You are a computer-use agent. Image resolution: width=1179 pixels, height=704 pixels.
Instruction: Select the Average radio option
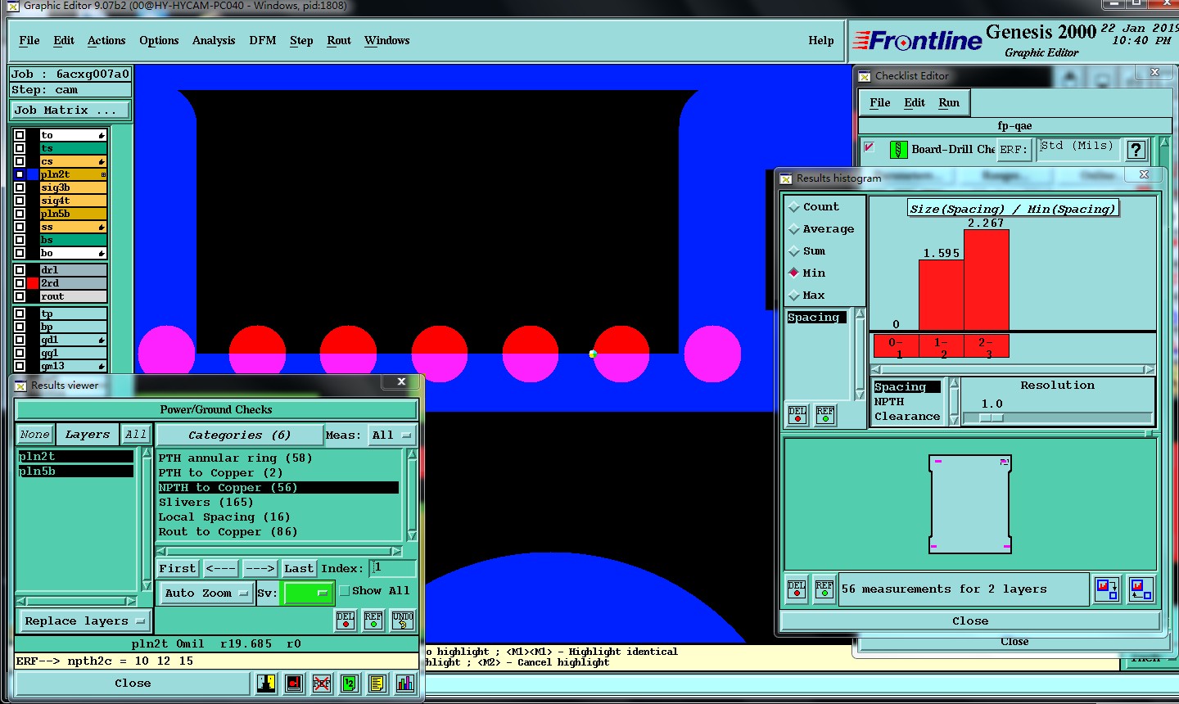793,229
